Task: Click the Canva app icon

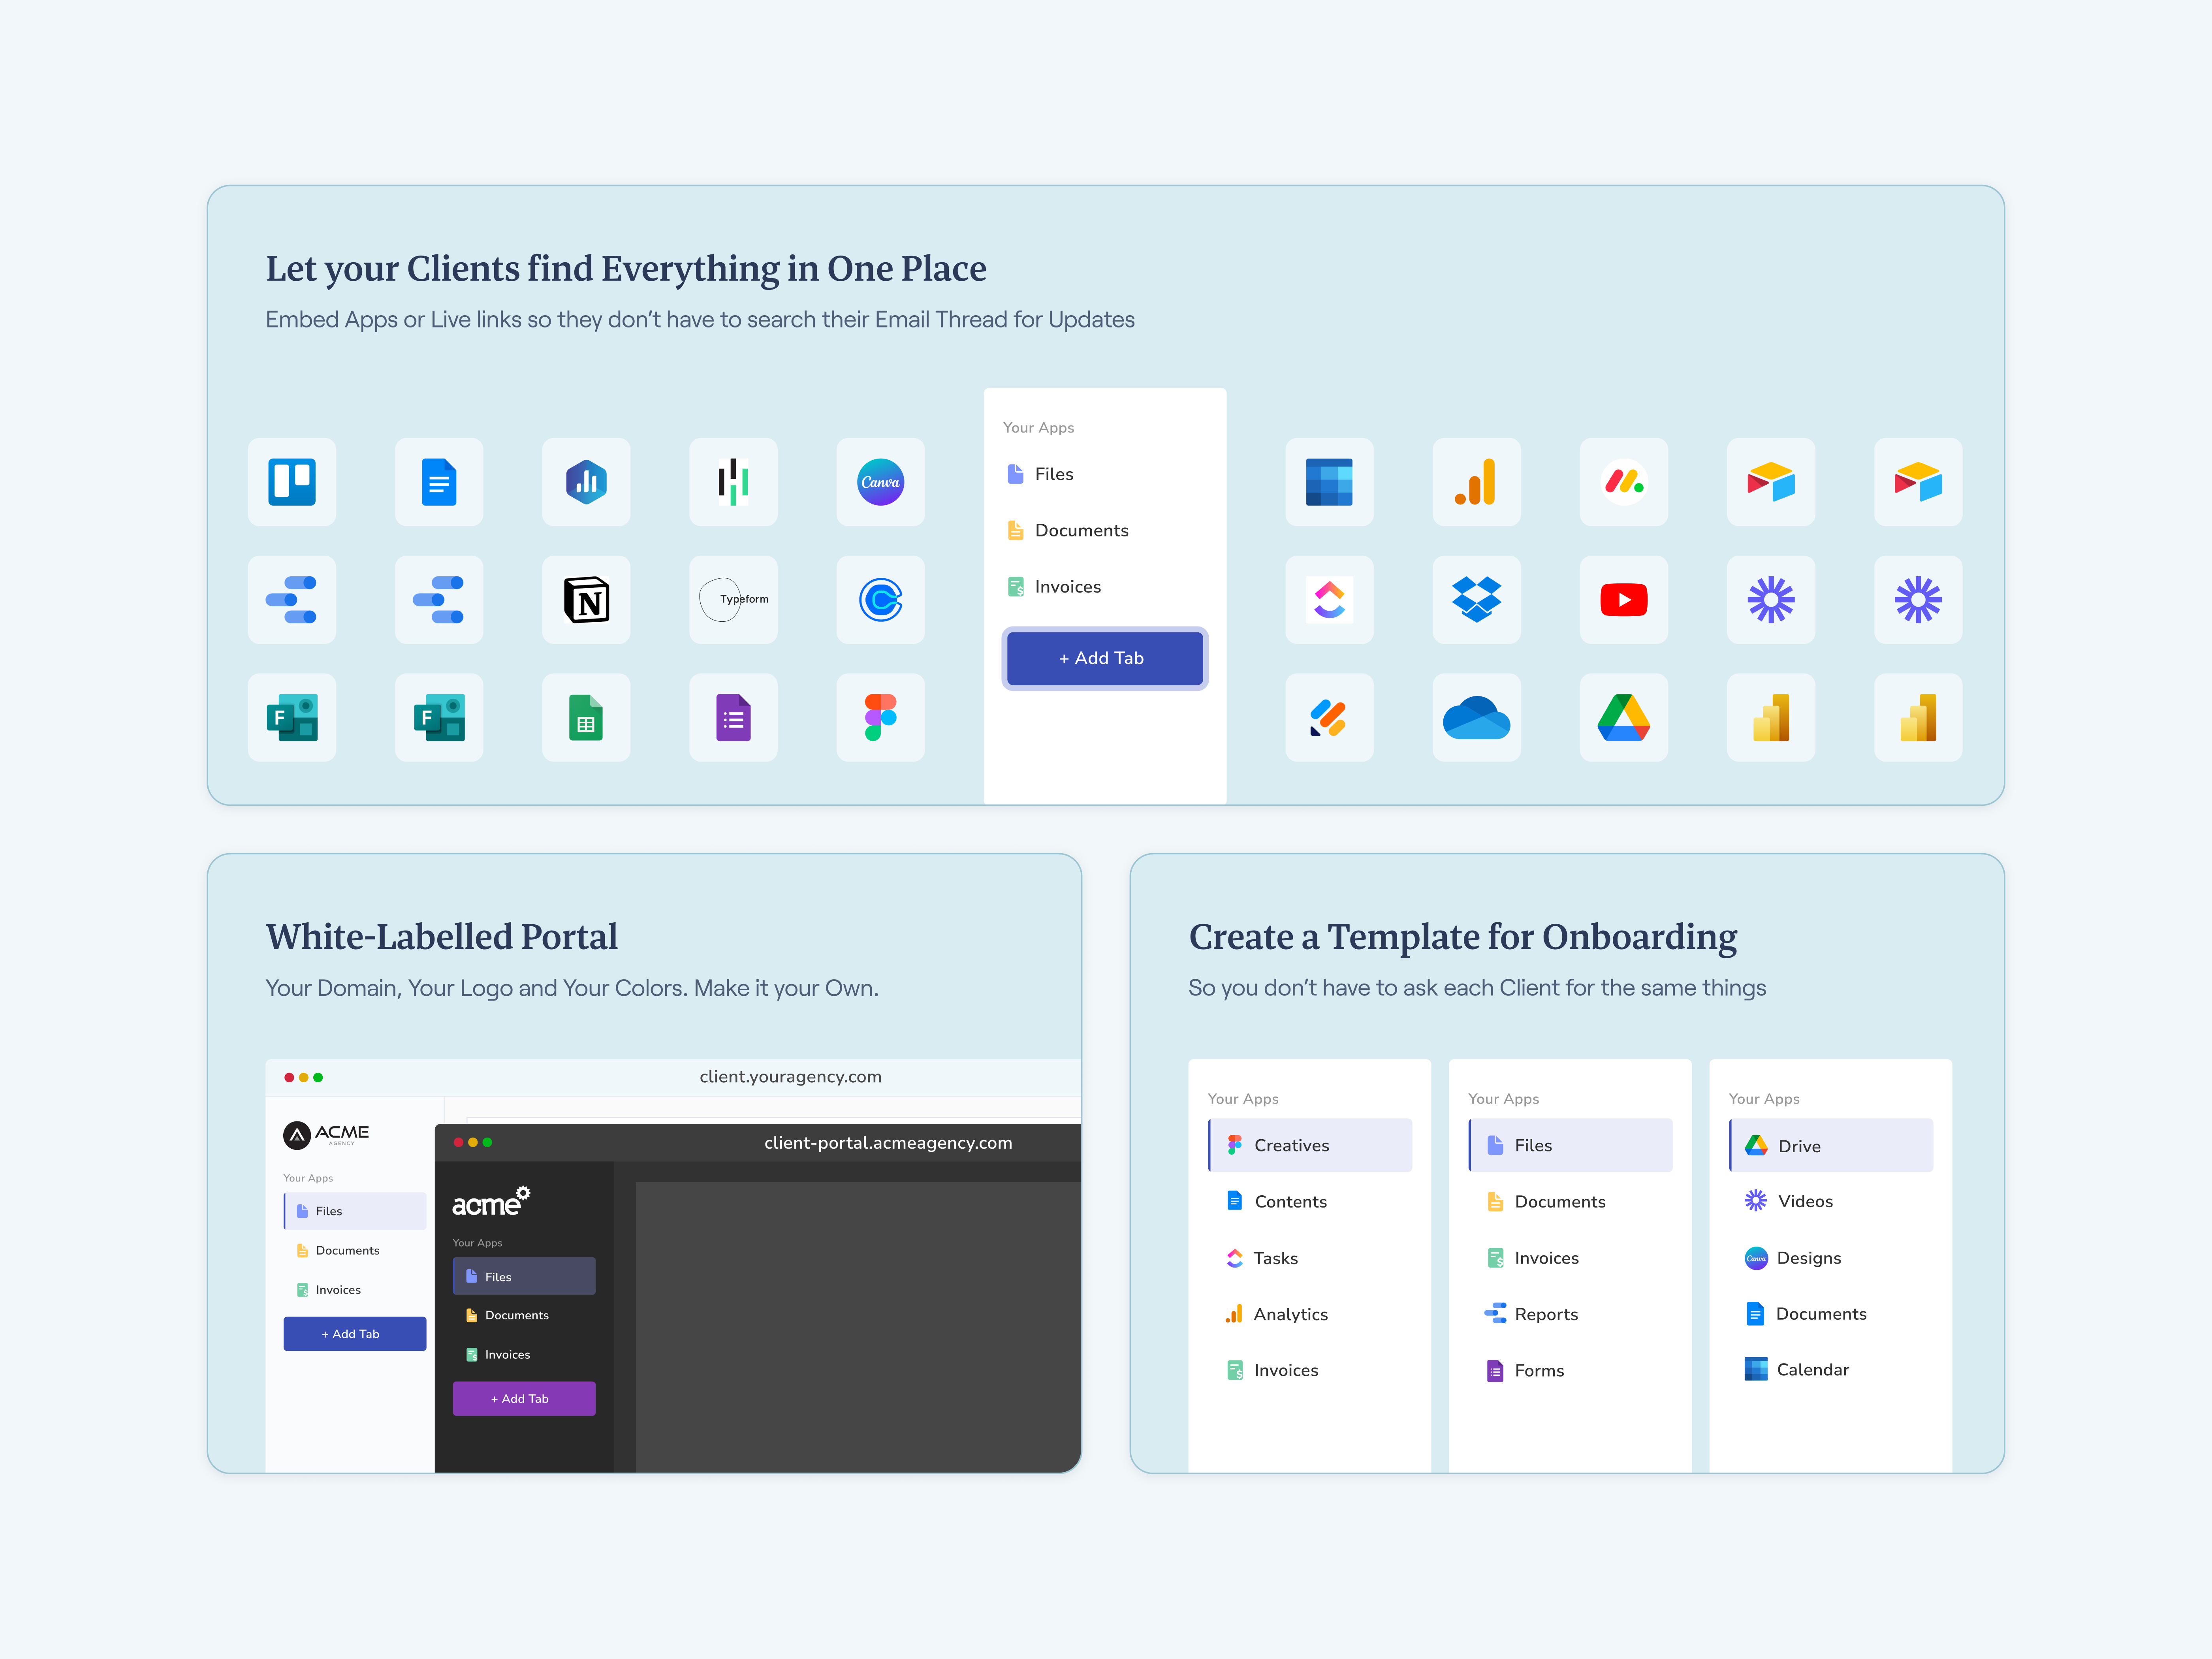Action: click(x=880, y=482)
